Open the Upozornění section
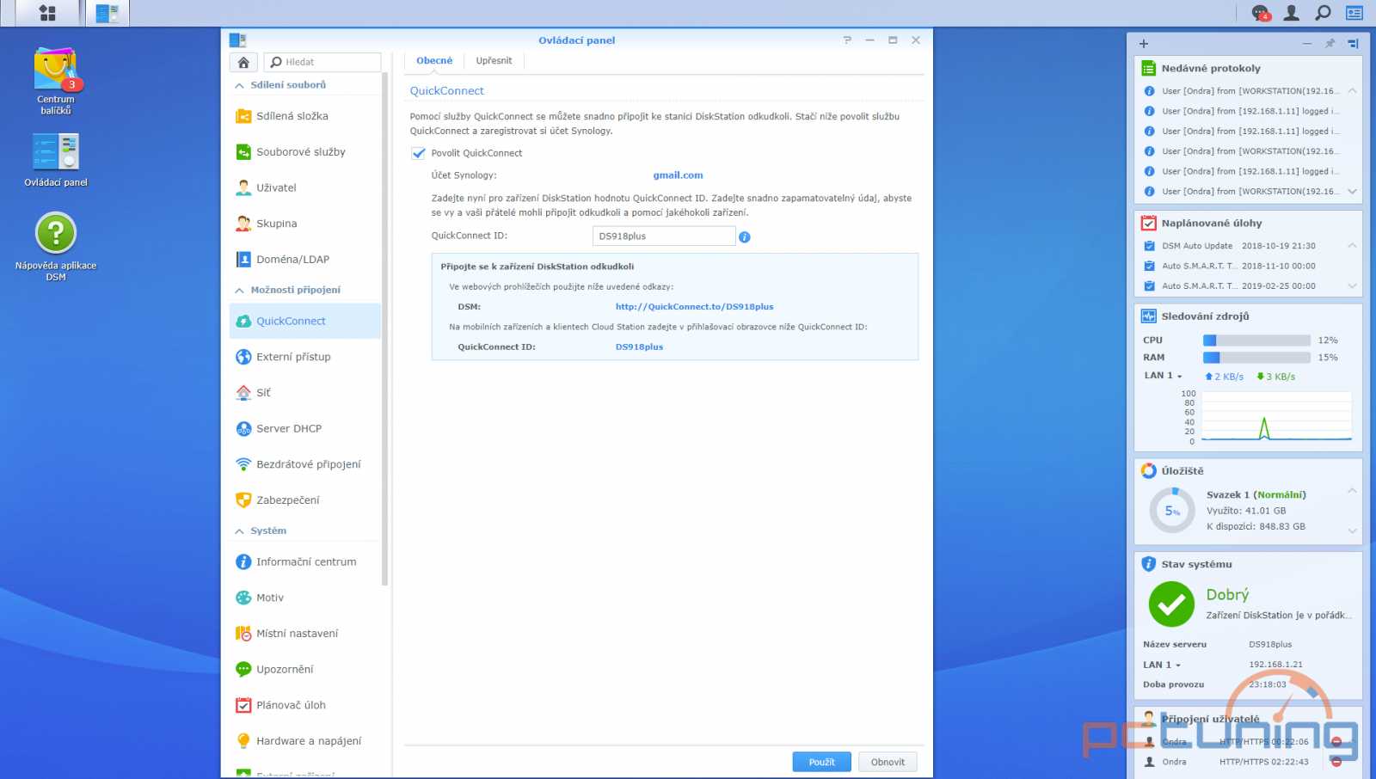Viewport: 1376px width, 779px height. point(305,669)
